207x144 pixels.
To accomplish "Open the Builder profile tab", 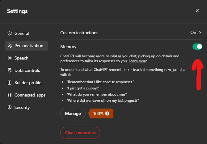I will pos(26,83).
